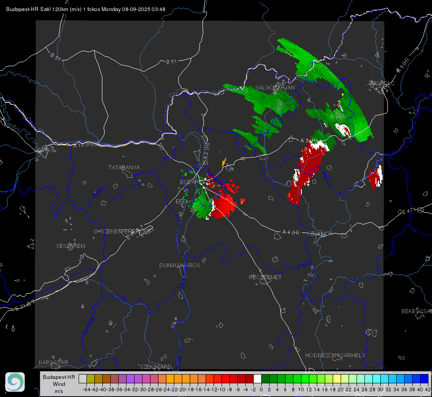432x397 pixels.
Task: Select the dark blue last legend swatch
Action: point(424,378)
